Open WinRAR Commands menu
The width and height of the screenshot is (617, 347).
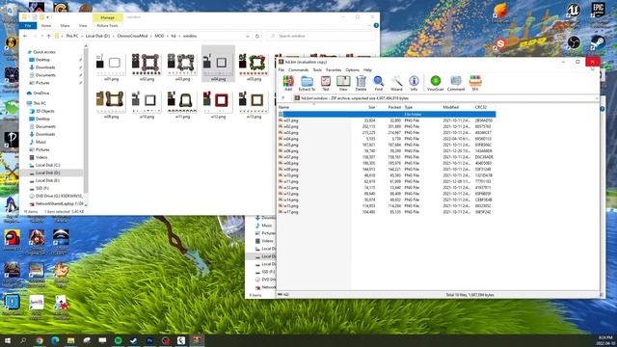pos(298,70)
